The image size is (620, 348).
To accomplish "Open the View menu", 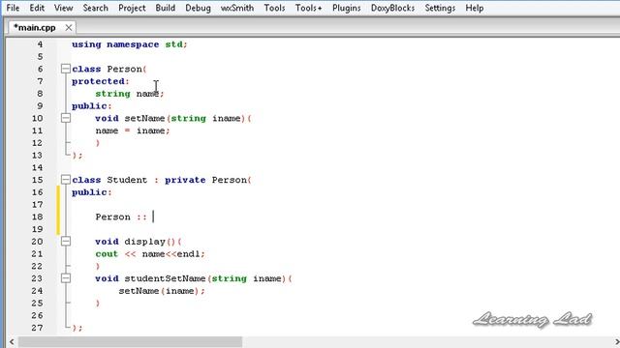I will [63, 8].
